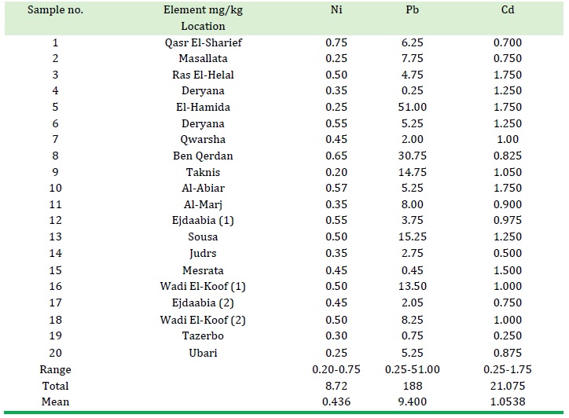Click the Cd mean value 1.0538
569x418 pixels.
508,402
